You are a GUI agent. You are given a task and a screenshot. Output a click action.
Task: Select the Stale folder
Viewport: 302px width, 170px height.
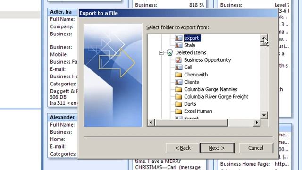pos(190,45)
